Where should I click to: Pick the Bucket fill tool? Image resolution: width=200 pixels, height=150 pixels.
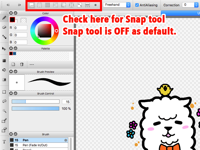(4, 70)
